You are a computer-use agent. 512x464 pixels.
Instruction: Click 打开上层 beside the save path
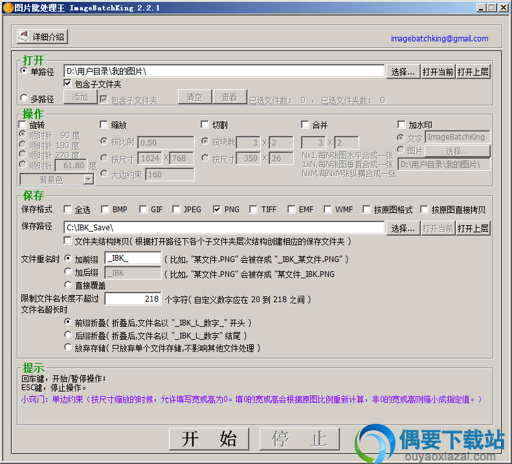pos(473,228)
